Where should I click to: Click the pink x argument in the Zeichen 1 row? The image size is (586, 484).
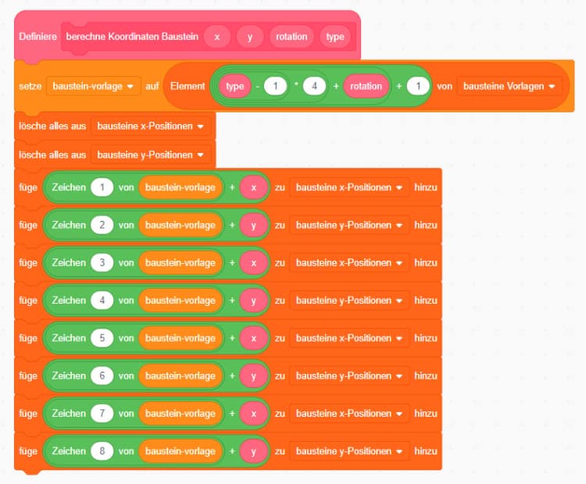click(254, 187)
